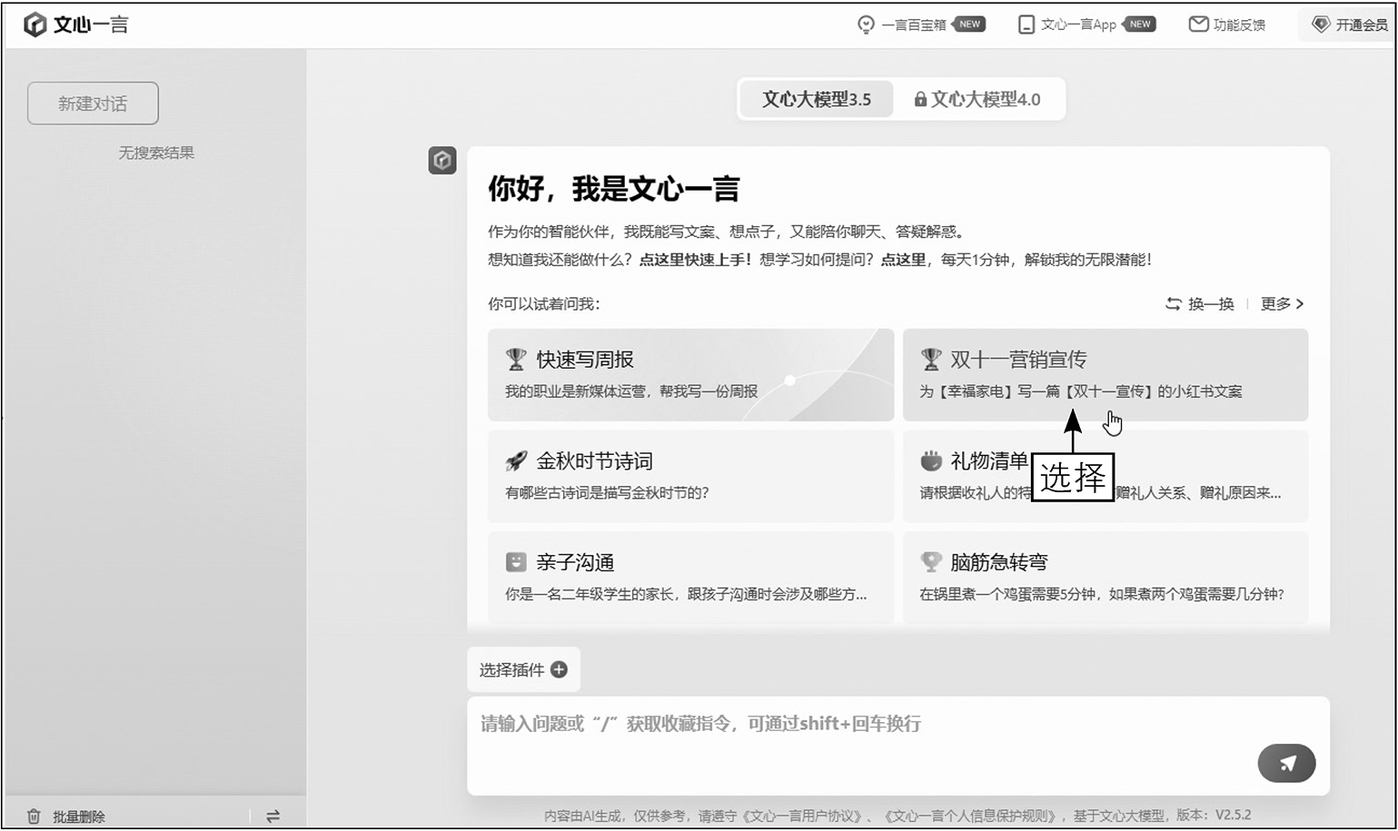This screenshot has width=1398, height=831.
Task: Focus the 请输入问题 message input field
Action: coord(897,745)
